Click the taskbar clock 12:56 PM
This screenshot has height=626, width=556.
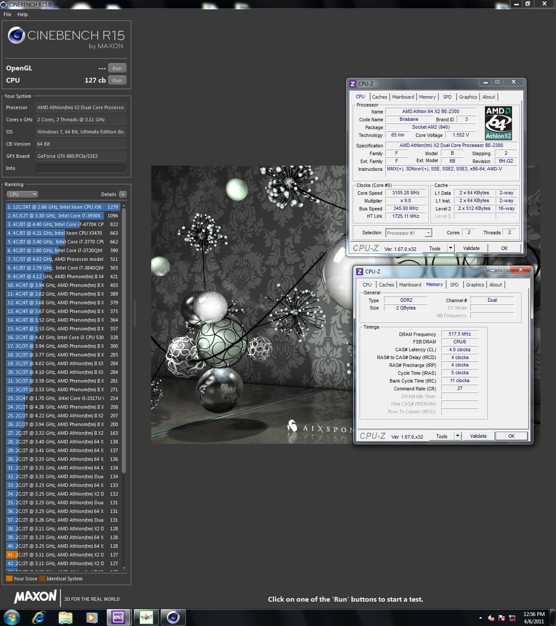coord(534,614)
